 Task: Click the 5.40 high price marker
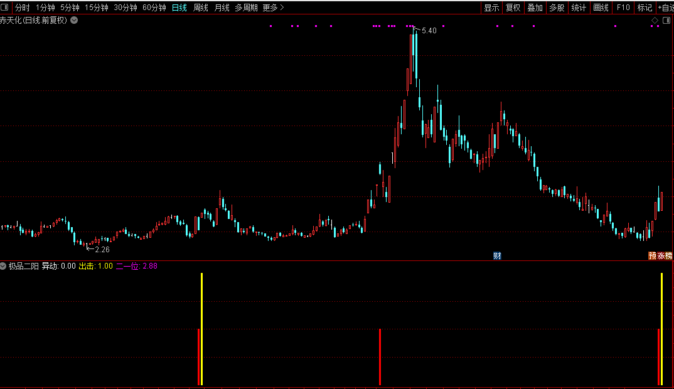(429, 31)
